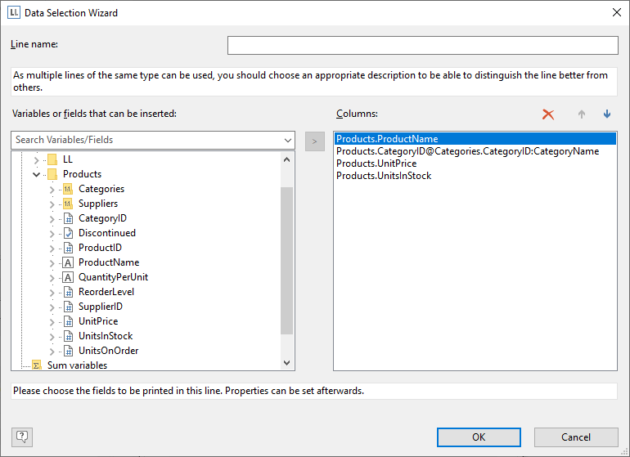Select the Categories relation icon
Screen dimensions: 630x457
(68, 189)
